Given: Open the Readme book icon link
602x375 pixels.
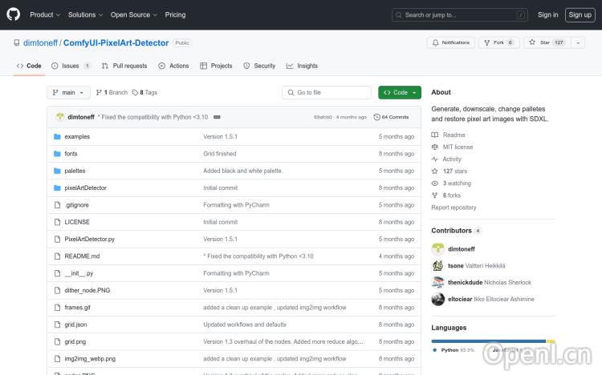Looking at the screenshot, I should pos(435,135).
